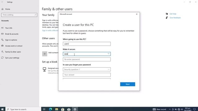Click the Settings gear in taskbar
This screenshot has height=111, width=198.
(x=75, y=109)
